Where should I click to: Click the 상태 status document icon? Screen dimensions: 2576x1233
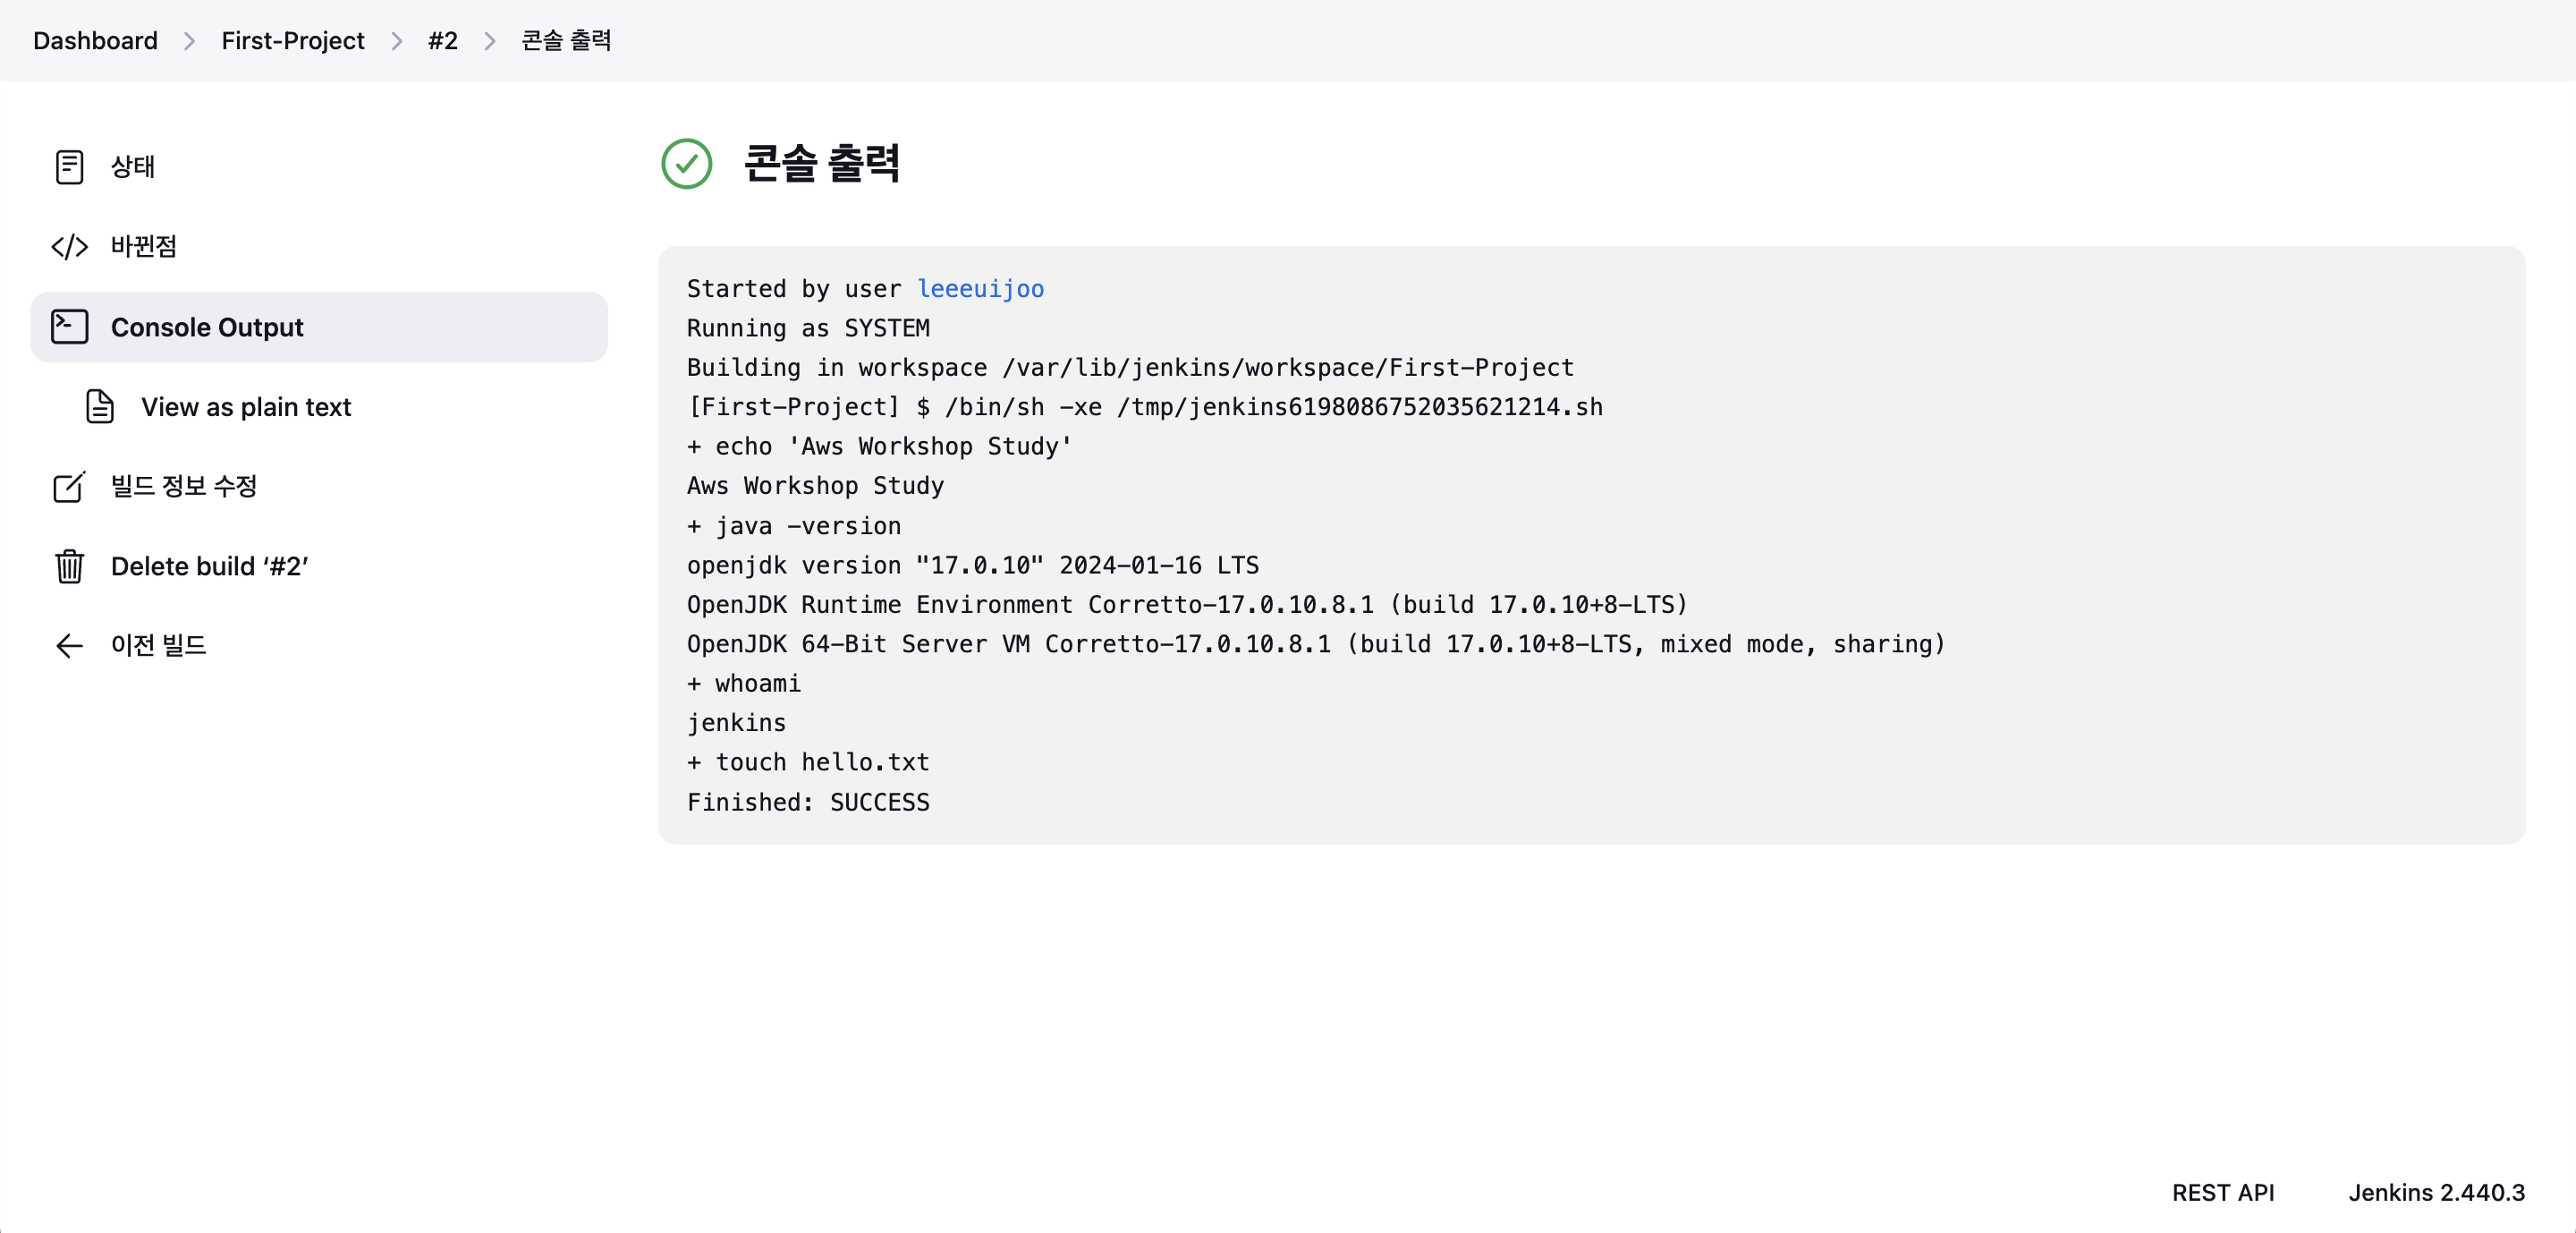tap(69, 167)
